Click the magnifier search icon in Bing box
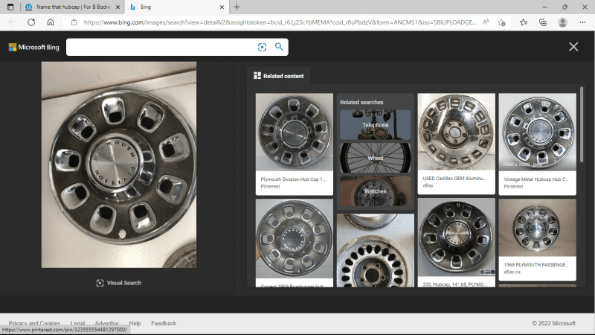 coord(279,47)
